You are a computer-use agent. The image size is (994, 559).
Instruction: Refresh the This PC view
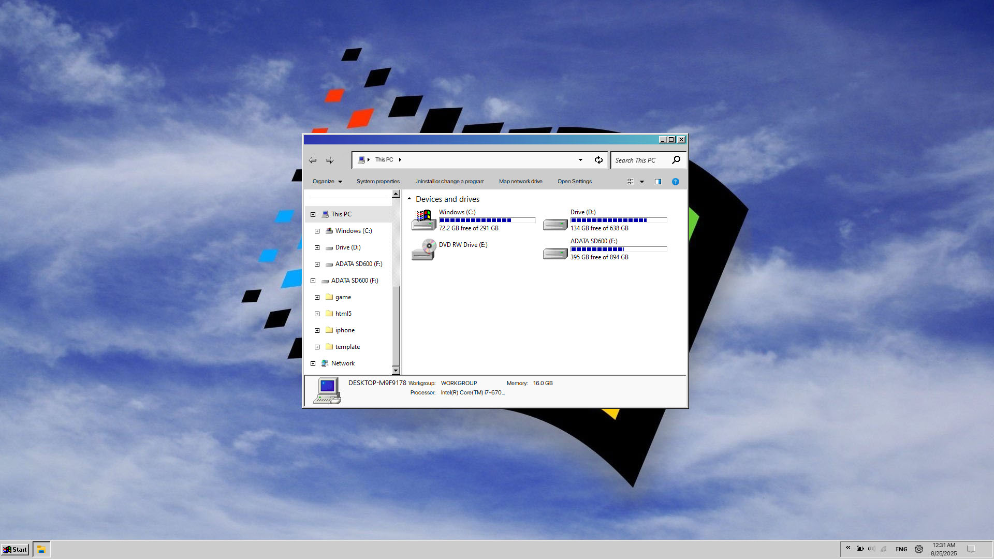(x=598, y=160)
